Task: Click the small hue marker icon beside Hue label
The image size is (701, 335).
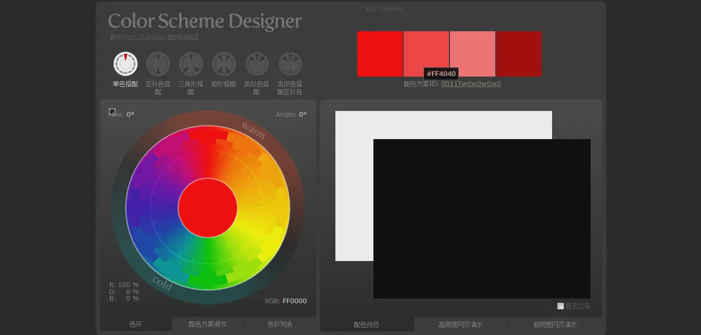Action: pyautogui.click(x=112, y=111)
